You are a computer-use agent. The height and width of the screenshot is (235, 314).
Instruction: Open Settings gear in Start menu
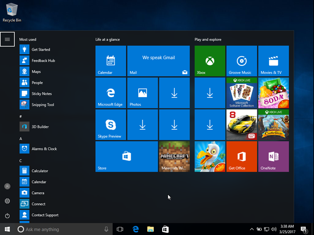(x=7, y=201)
